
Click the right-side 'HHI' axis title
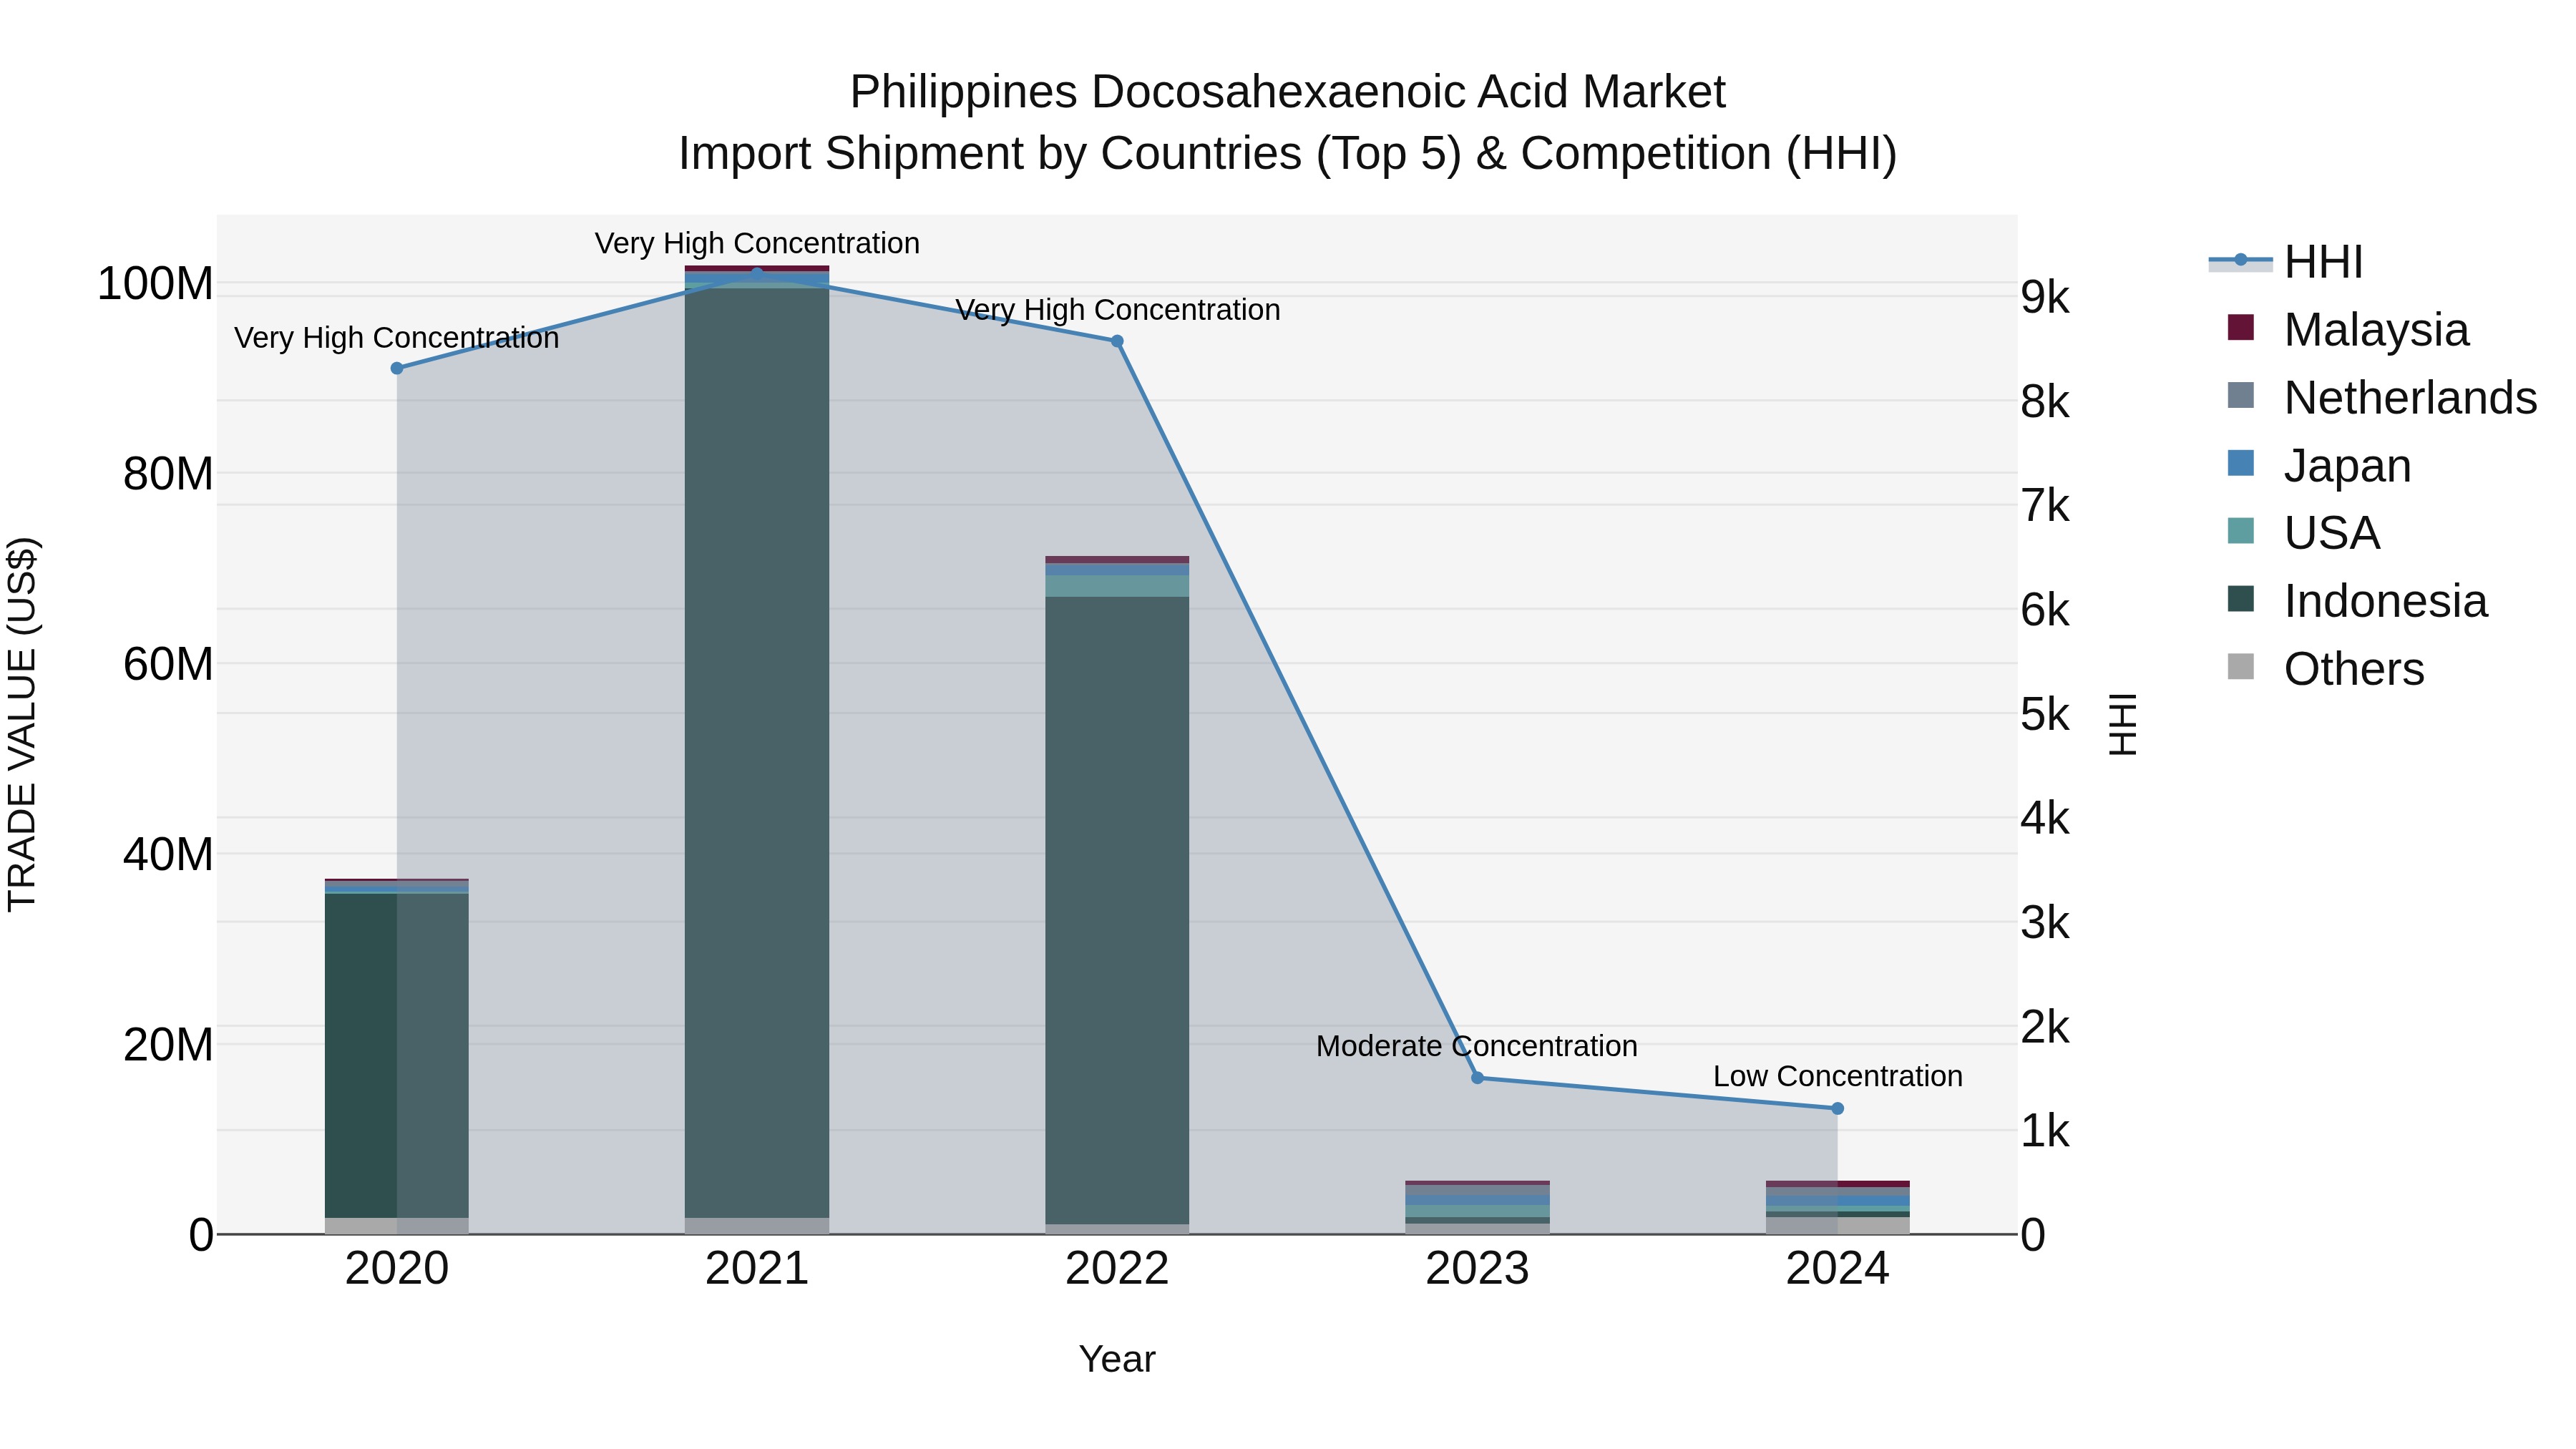(2123, 724)
